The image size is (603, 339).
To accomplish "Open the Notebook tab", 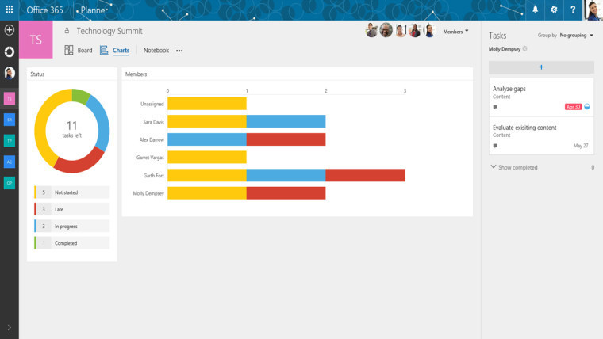I will [156, 50].
